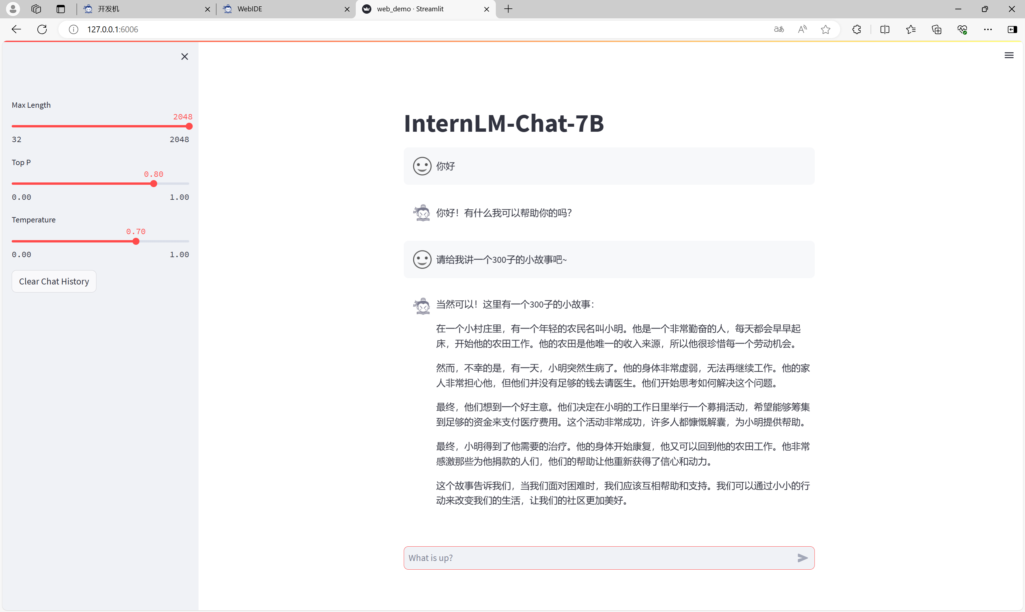This screenshot has height=612, width=1025.
Task: Open the collections icon
Action: coord(937,29)
